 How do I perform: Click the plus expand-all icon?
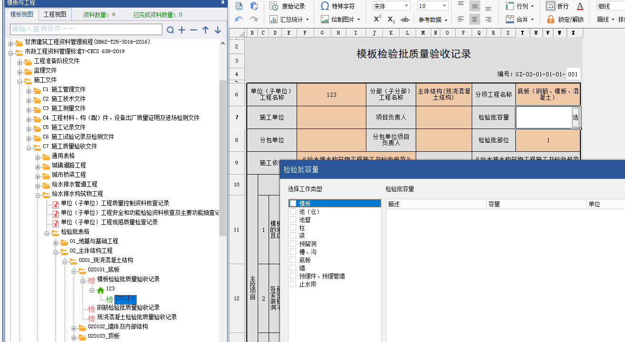click(x=182, y=30)
